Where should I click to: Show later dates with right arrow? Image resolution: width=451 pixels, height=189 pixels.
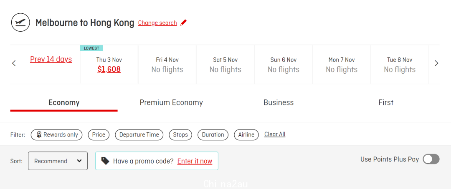click(x=436, y=63)
